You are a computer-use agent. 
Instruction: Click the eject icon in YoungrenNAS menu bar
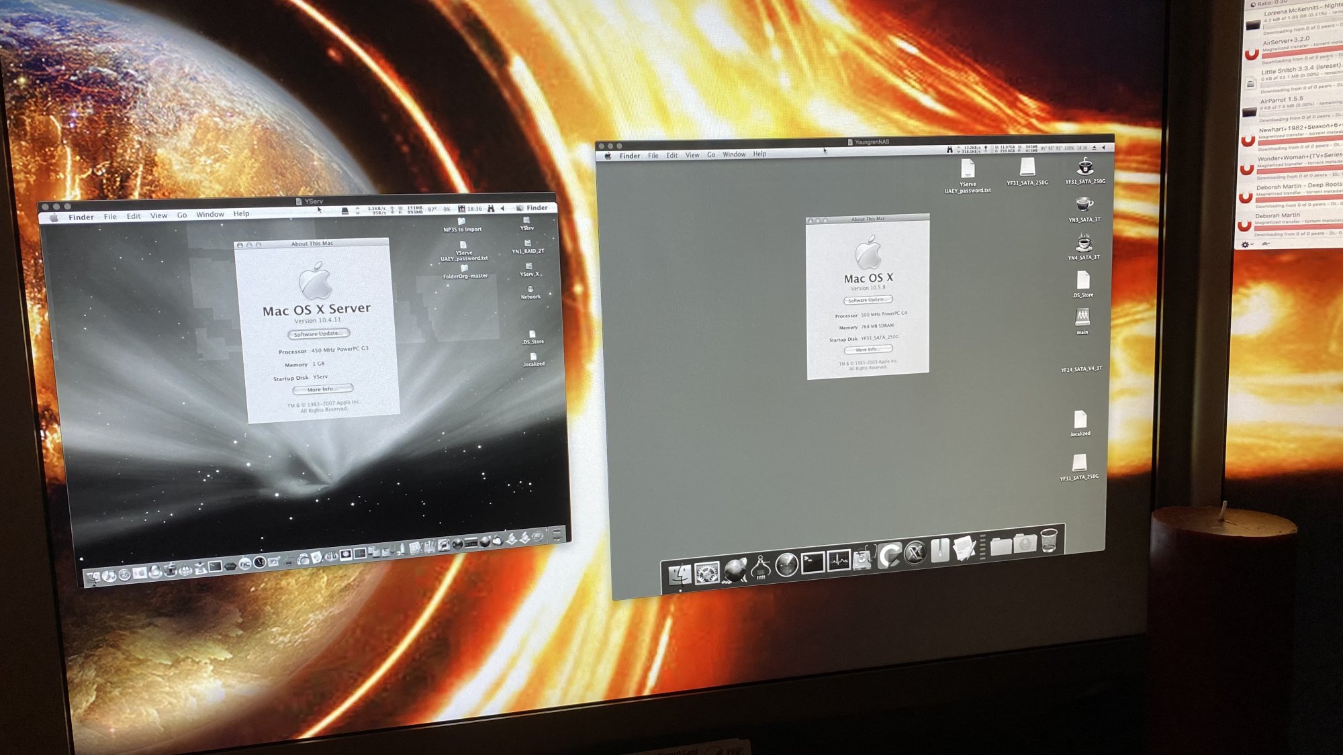pos(1094,148)
